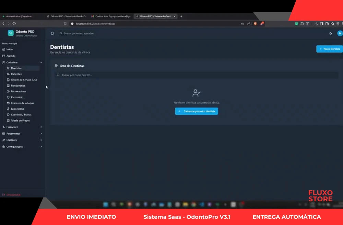
Task: Open the user avatar menu
Action: 340,33
